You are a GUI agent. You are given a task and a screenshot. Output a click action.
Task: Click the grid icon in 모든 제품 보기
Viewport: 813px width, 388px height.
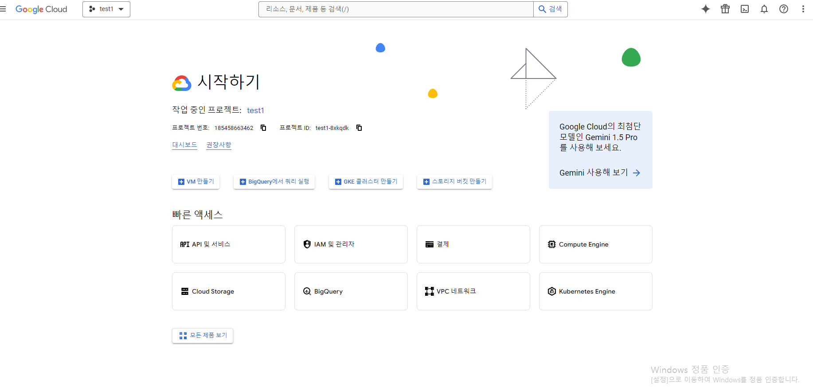click(x=183, y=336)
